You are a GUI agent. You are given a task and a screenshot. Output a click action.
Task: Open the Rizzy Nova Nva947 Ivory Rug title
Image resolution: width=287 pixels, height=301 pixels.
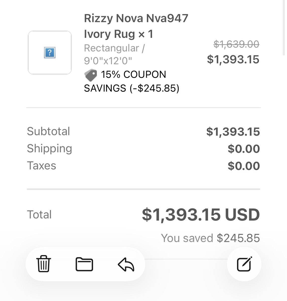pyautogui.click(x=136, y=26)
